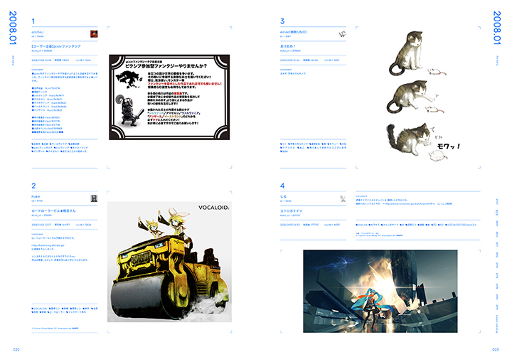Click archaJ's red avatar icon
Image resolution: width=512 pixels, height=362 pixels.
click(94, 33)
